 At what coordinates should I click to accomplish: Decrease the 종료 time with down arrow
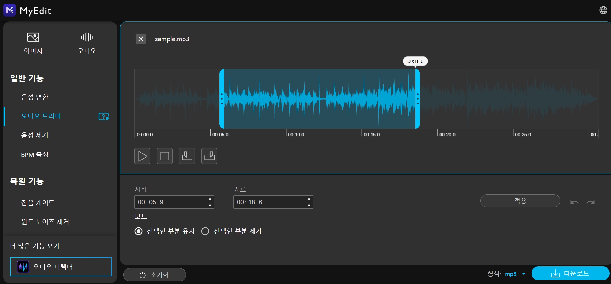tap(309, 206)
